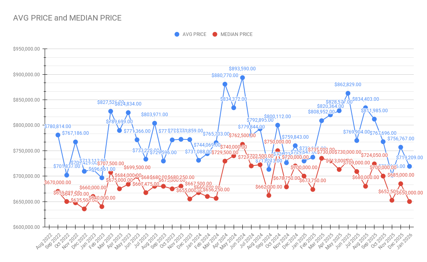Select the $827,526 blue point at Mar 2023
Image resolution: width=427 pixels, height=262 pixels.
pyautogui.click(x=111, y=111)
